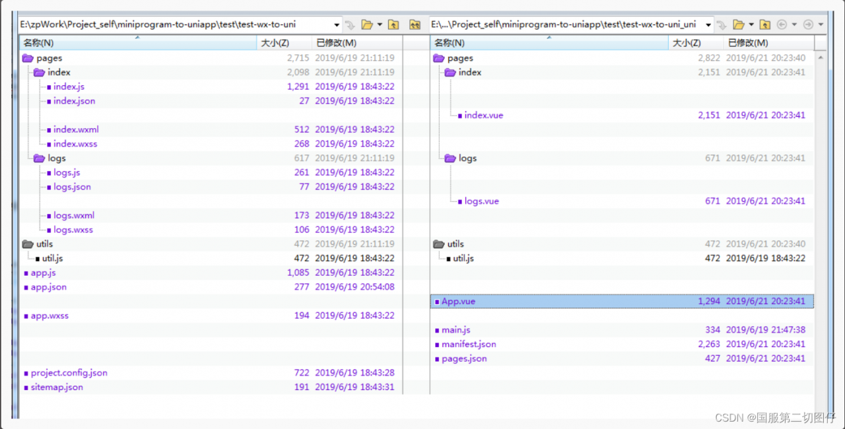Click the right pane scroll-up arrow
Image resolution: width=845 pixels, height=429 pixels.
[x=821, y=58]
